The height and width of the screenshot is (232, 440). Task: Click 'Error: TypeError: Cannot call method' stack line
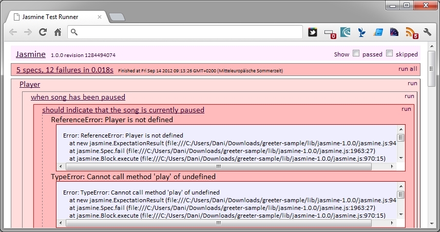[141, 192]
